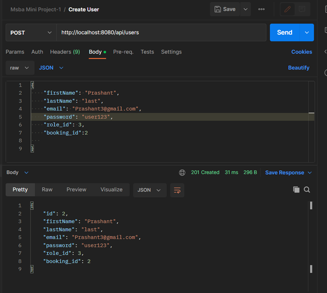The image size is (327, 293).
Task: Click the response "role_id": 3 line
Action: click(x=63, y=253)
